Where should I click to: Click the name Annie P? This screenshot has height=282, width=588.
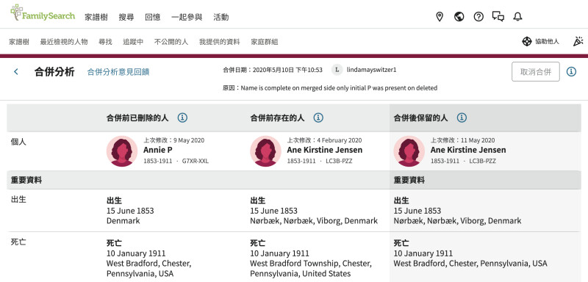(x=158, y=150)
